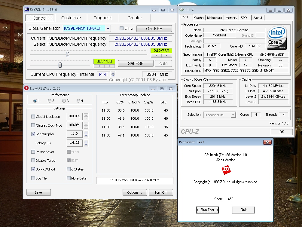This screenshot has width=302, height=227.
Task: Open Clock Generator dropdown ICS9LPRS113AKLF
Action: tap(108, 29)
